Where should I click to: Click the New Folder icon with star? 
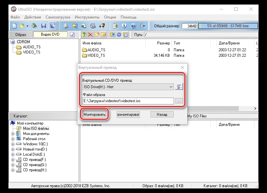click(97, 35)
